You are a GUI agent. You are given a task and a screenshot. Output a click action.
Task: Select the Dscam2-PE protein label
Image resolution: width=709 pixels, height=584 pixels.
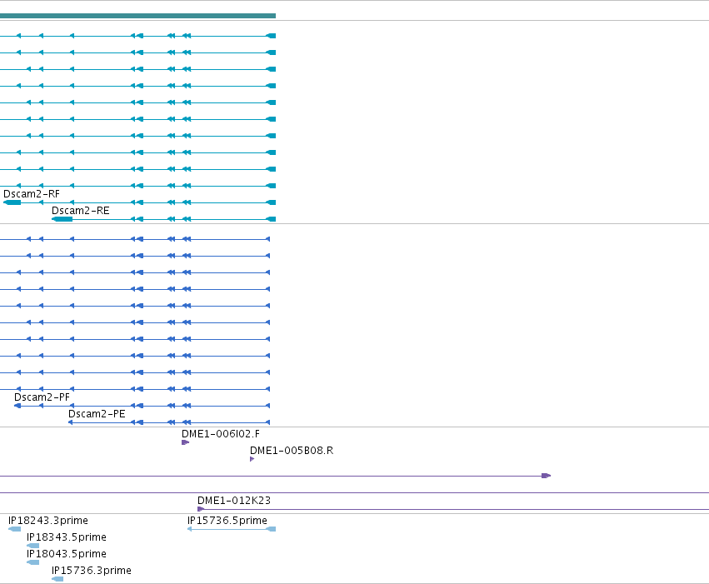(97, 414)
